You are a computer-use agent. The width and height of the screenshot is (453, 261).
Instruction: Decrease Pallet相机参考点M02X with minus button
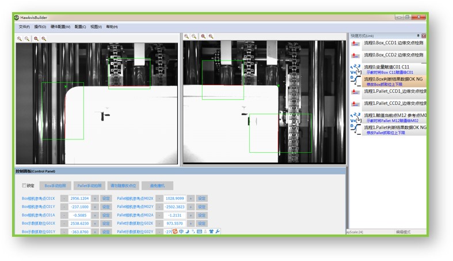(x=159, y=199)
